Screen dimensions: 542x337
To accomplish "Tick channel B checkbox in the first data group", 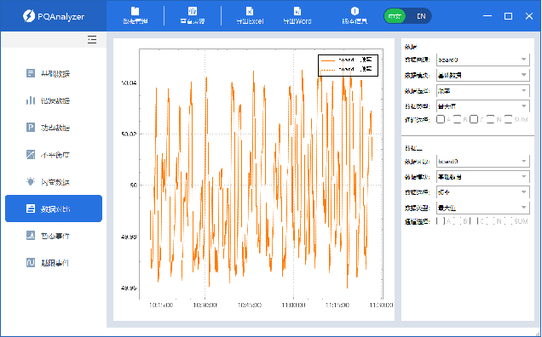I will pos(457,119).
